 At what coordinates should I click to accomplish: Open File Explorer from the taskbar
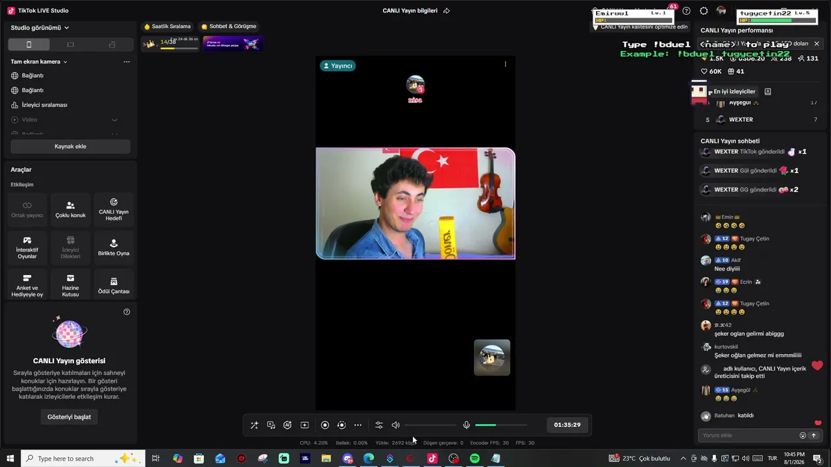tap(326, 459)
